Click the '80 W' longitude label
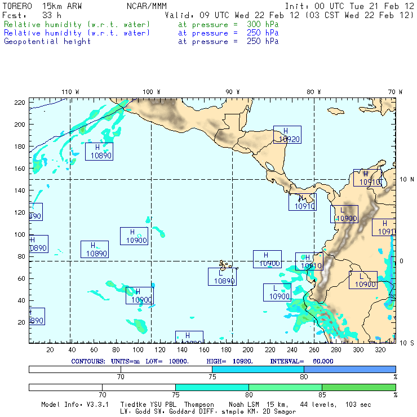This screenshot has height=417, width=417. [x=313, y=92]
